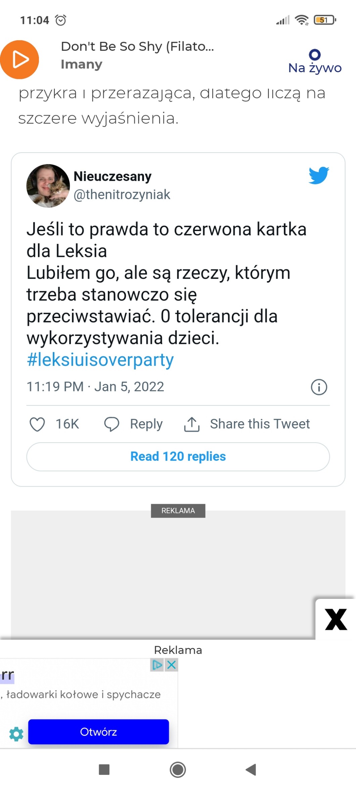The width and height of the screenshot is (356, 791).
Task: Open the Twitter bird logo
Action: click(319, 175)
